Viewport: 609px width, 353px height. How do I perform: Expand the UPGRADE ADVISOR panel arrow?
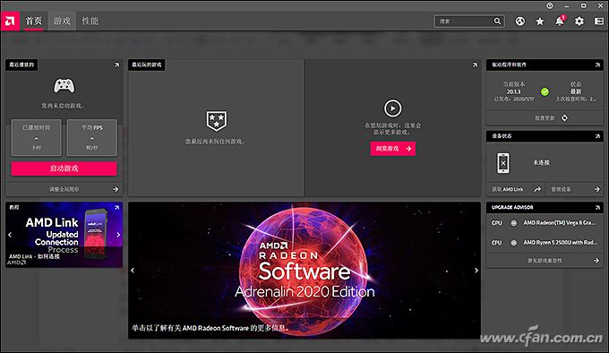tap(597, 208)
